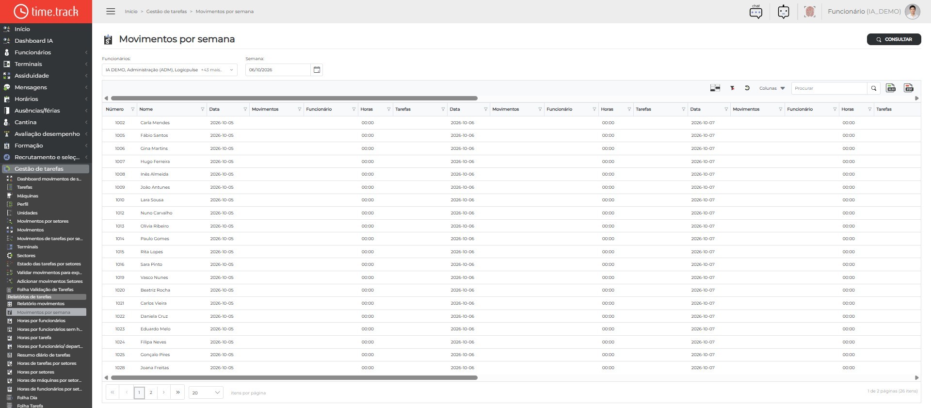Expand Assiduidade sidebar menu

(x=46, y=76)
